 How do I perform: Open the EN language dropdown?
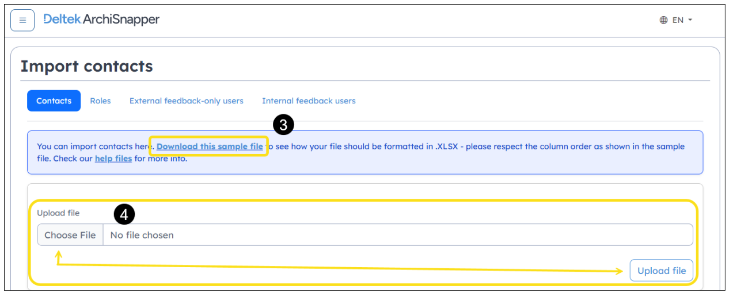[x=676, y=20]
